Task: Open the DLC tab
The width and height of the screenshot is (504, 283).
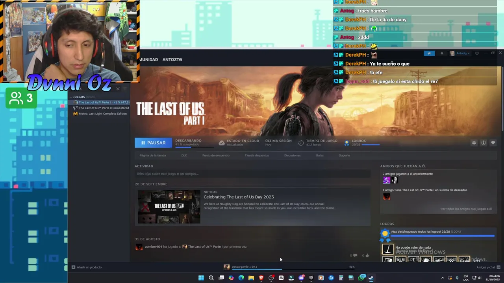Action: [184, 155]
